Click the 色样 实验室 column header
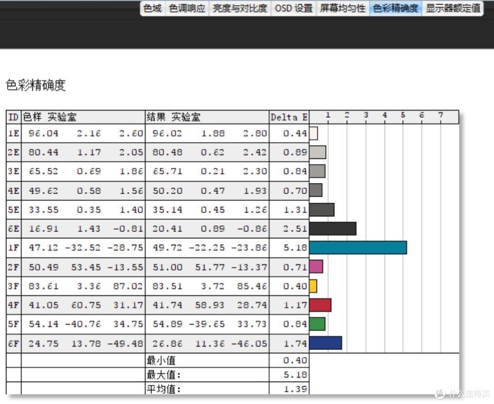The image size is (494, 404). [x=83, y=117]
